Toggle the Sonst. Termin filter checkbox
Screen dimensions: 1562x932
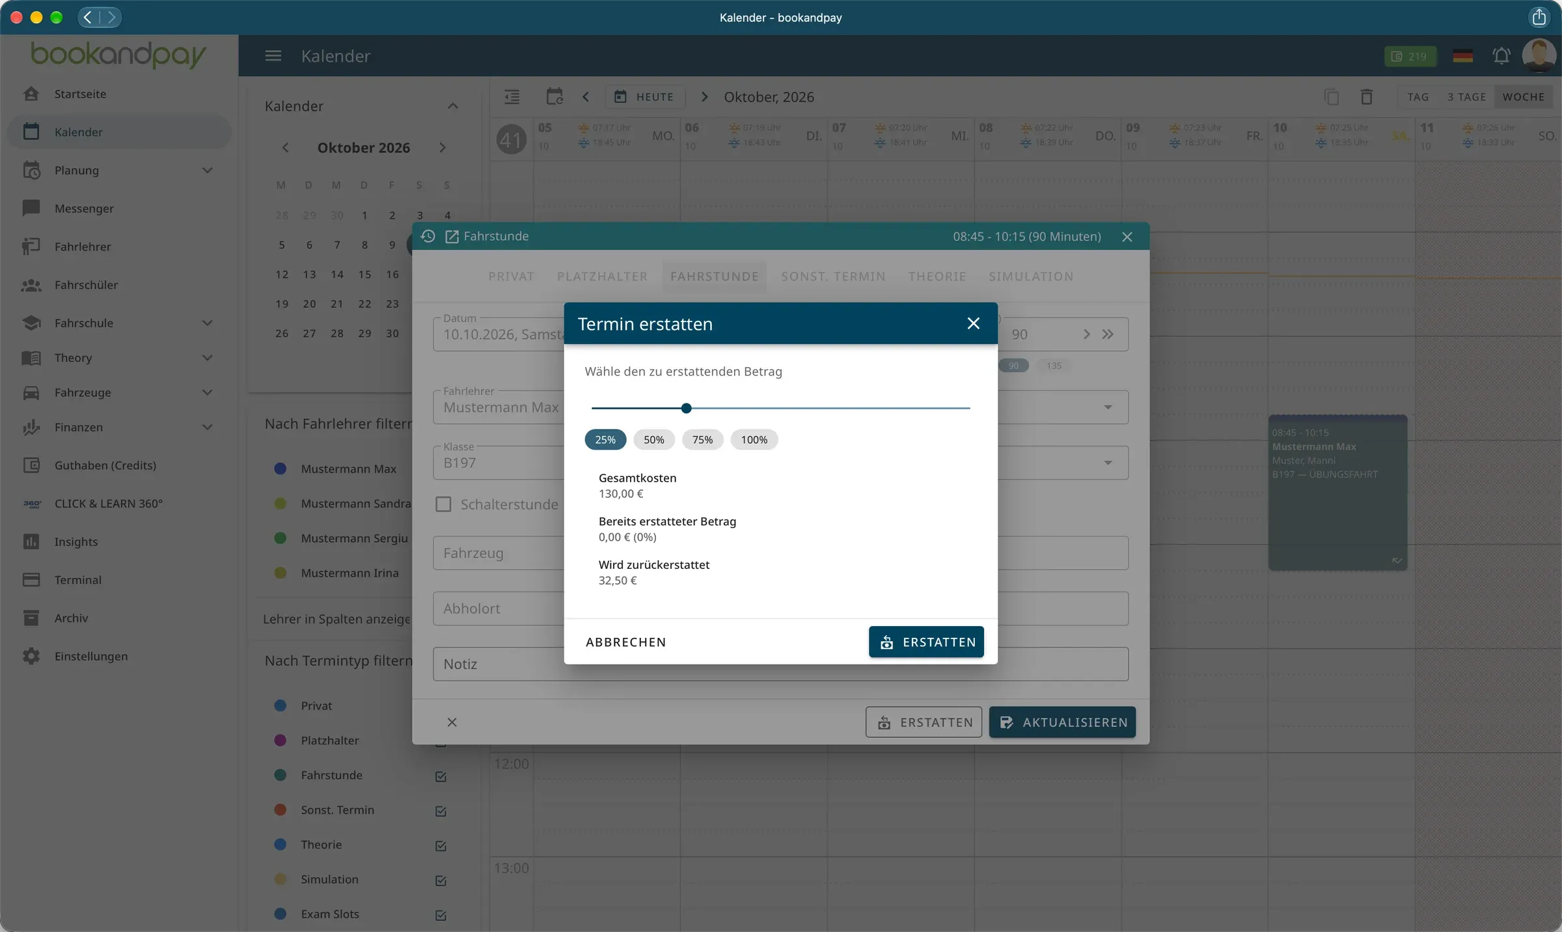441,811
